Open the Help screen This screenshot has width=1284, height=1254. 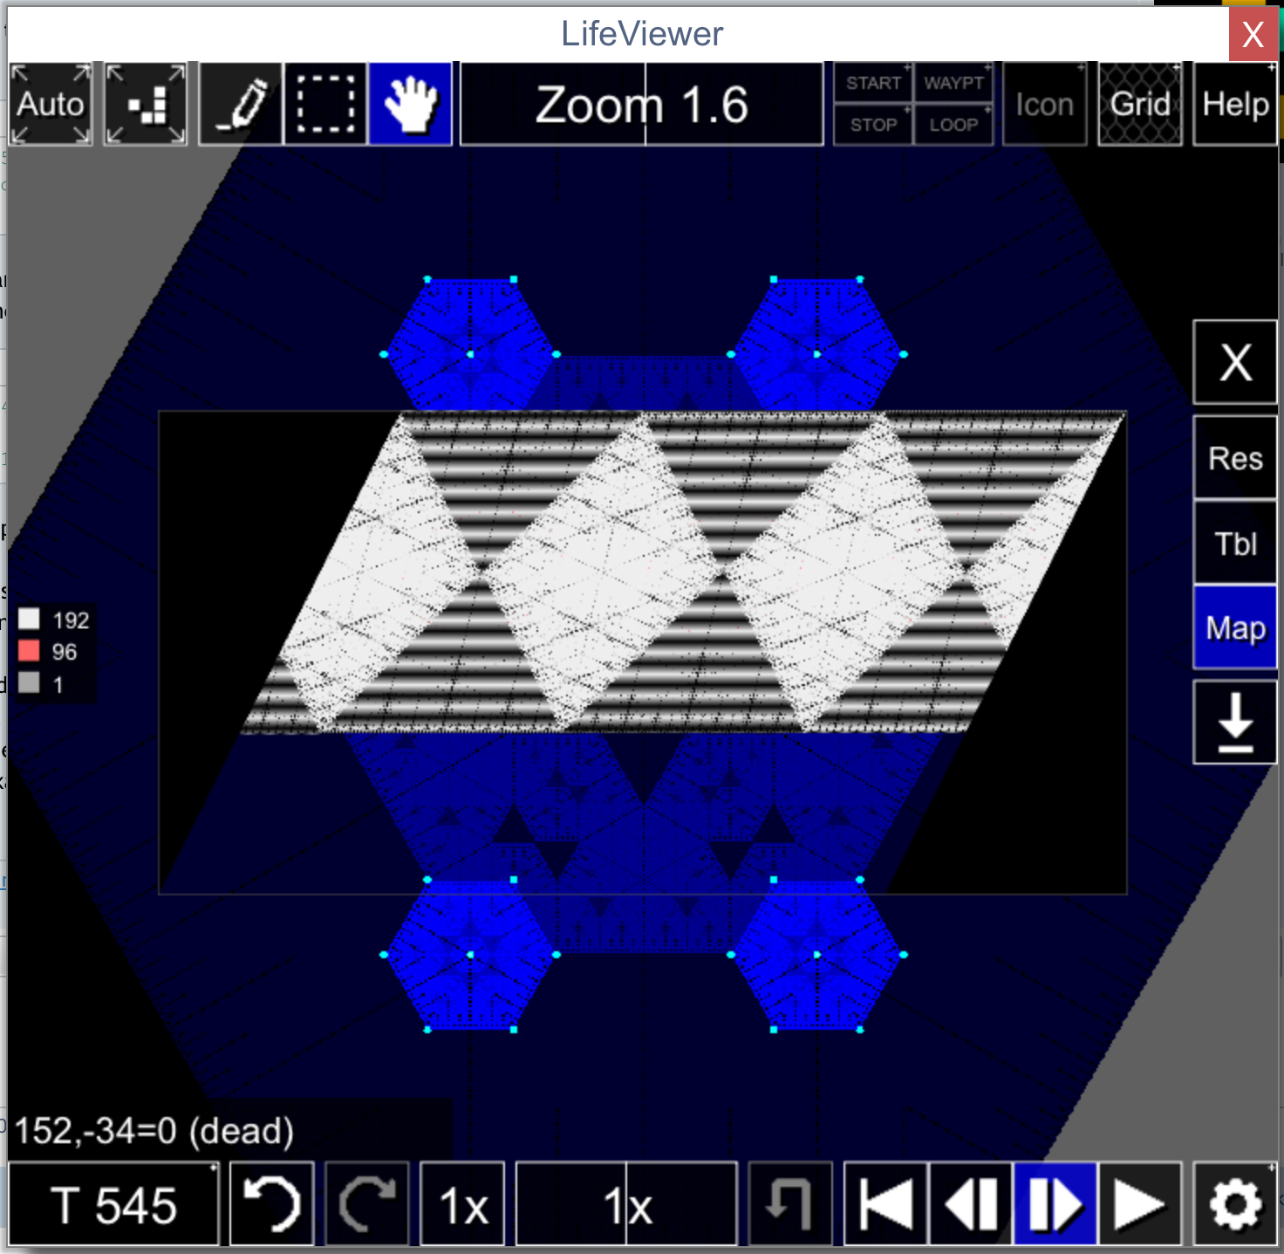tap(1235, 104)
